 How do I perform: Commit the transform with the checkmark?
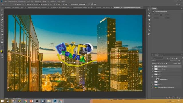95,4
